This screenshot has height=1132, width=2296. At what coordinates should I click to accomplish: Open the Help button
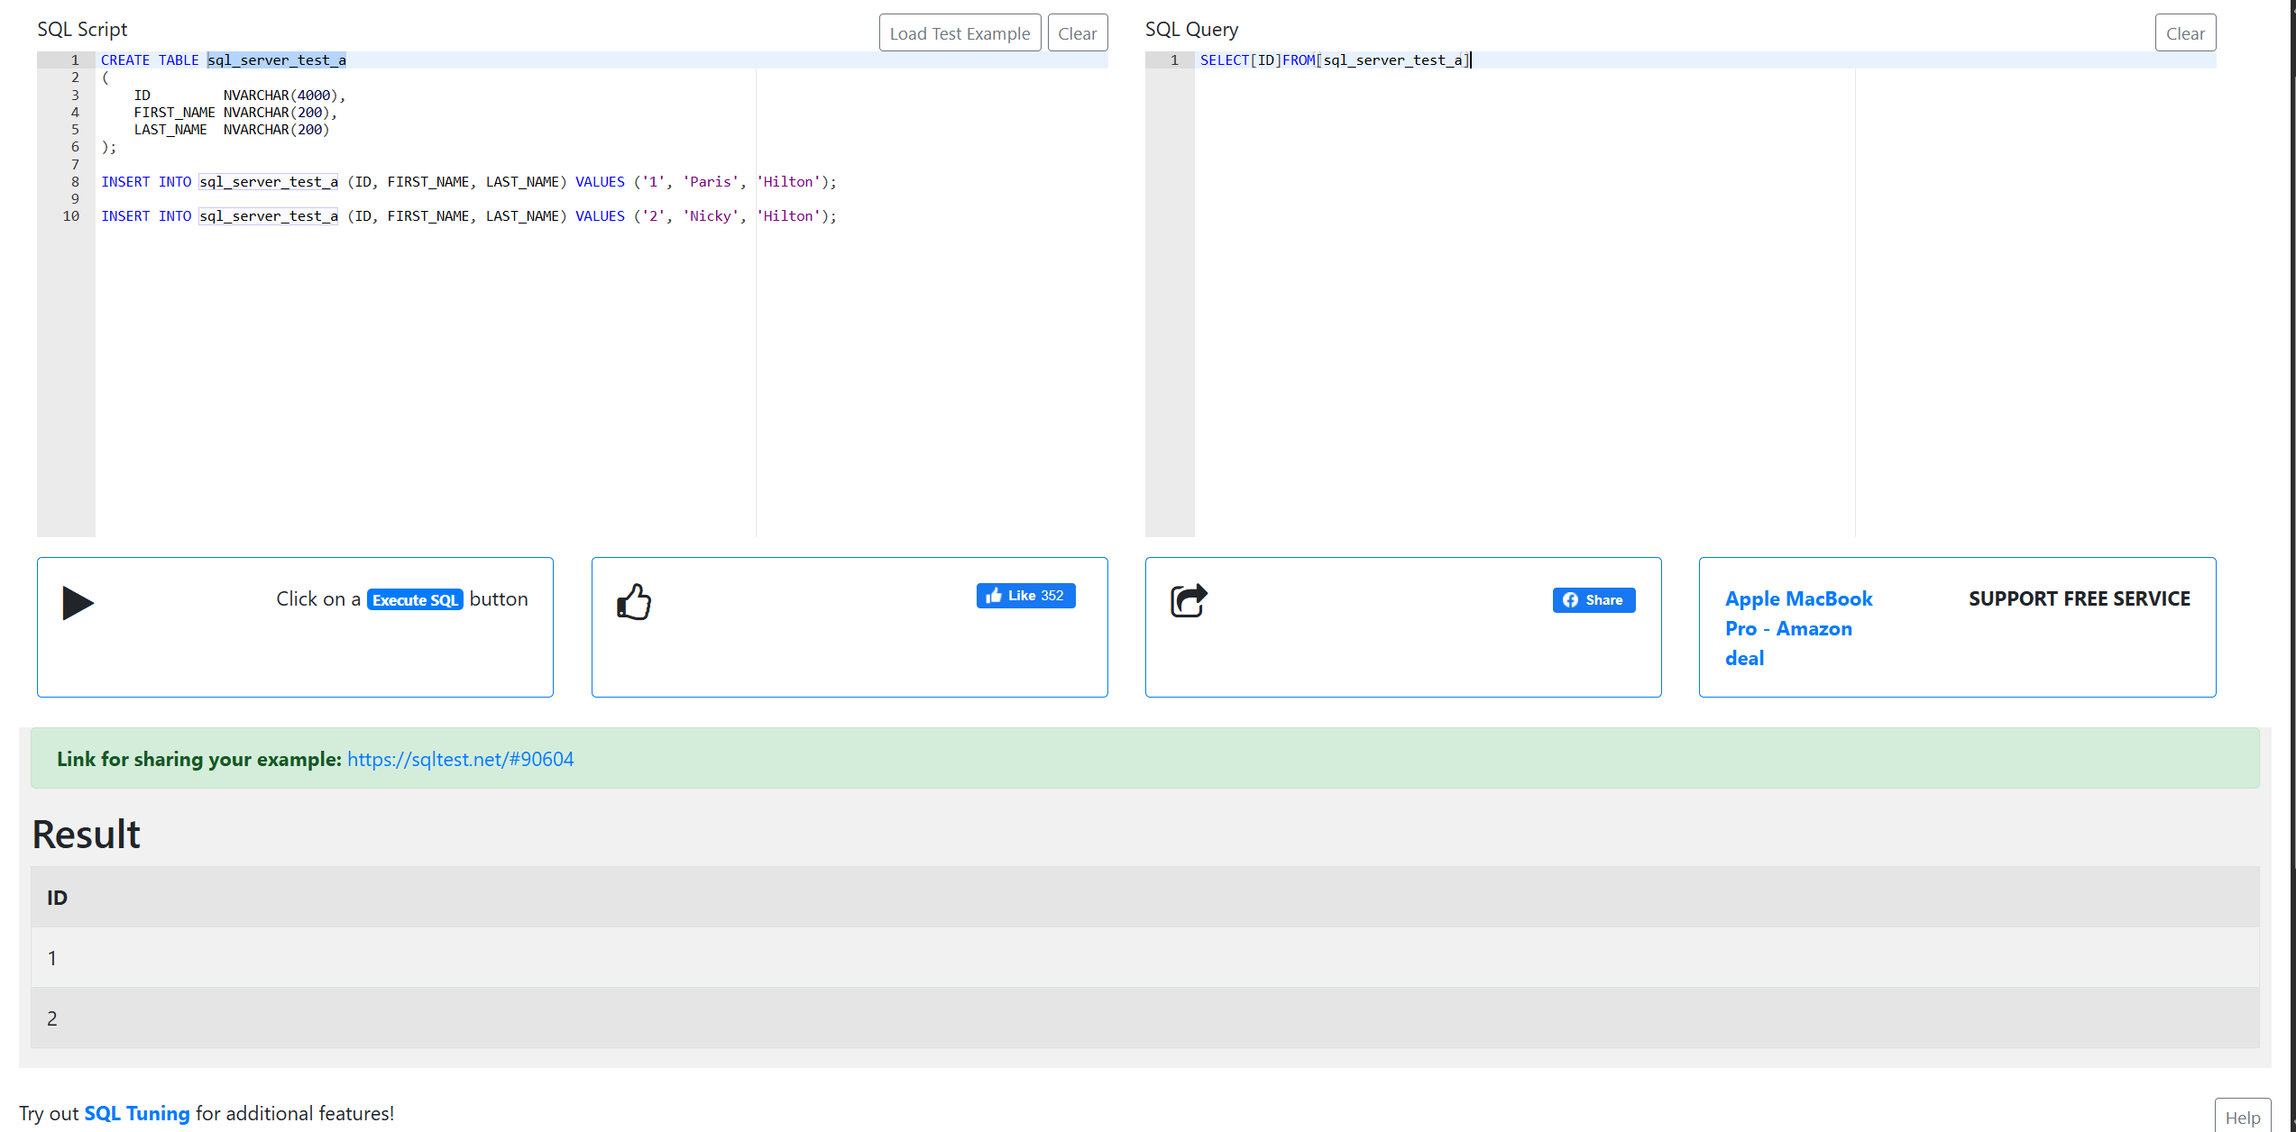coord(2242,1117)
